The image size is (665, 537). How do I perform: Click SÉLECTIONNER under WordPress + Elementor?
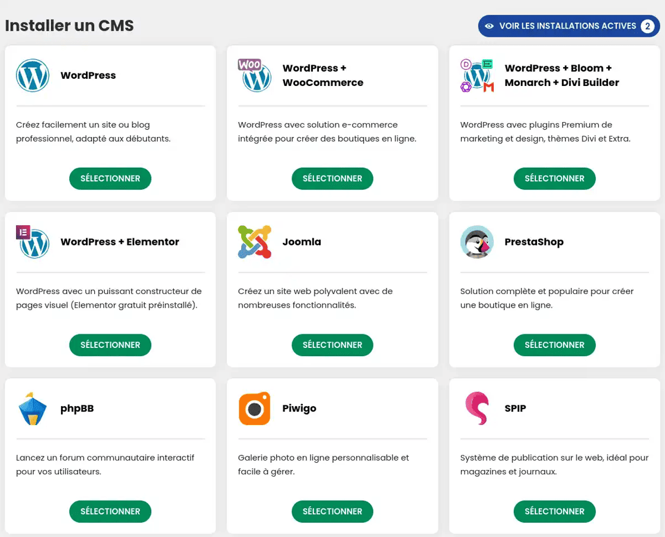[110, 345]
